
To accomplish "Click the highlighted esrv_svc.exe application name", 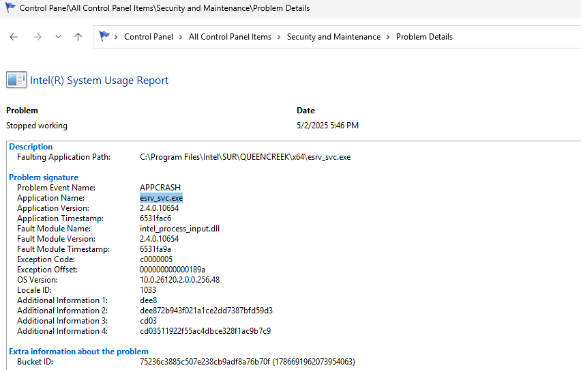I will pos(161,198).
